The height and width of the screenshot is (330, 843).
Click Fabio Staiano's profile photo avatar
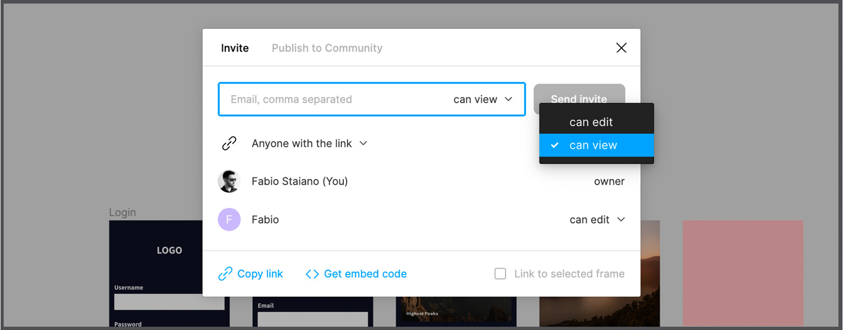click(x=229, y=181)
